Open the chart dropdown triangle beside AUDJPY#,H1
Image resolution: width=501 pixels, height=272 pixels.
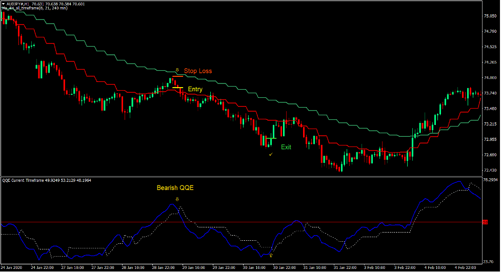(x=3, y=3)
